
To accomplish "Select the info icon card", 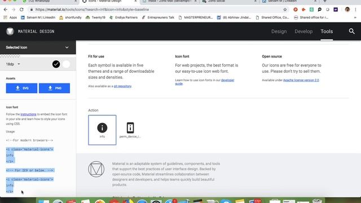I will [x=102, y=130].
